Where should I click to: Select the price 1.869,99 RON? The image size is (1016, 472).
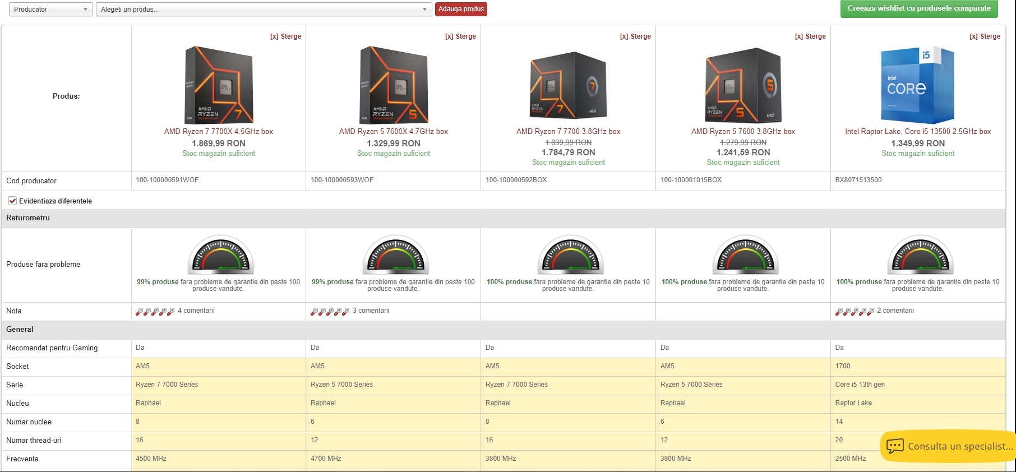[219, 144]
